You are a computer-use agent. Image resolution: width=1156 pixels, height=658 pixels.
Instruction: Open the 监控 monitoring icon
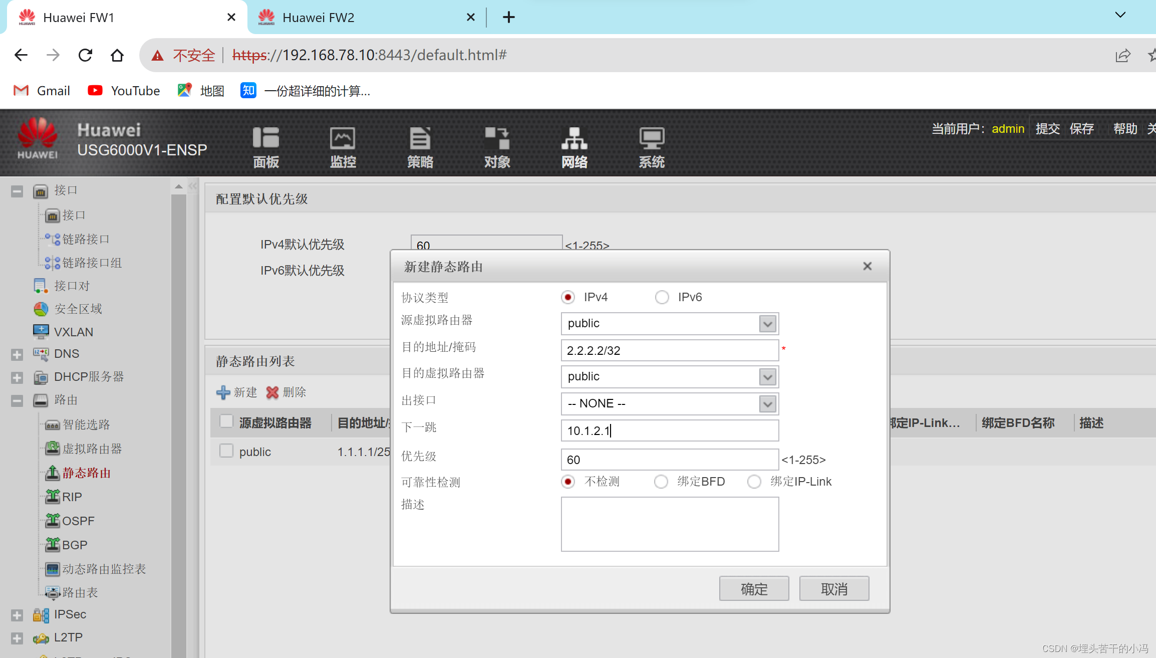pos(343,139)
